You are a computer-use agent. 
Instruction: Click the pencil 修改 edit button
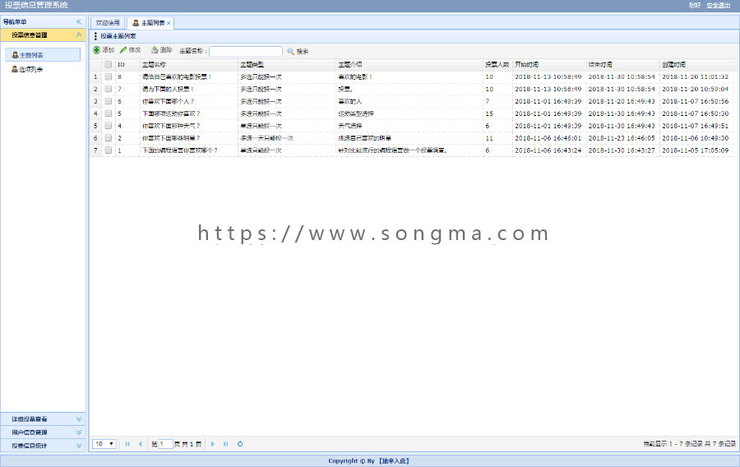130,50
